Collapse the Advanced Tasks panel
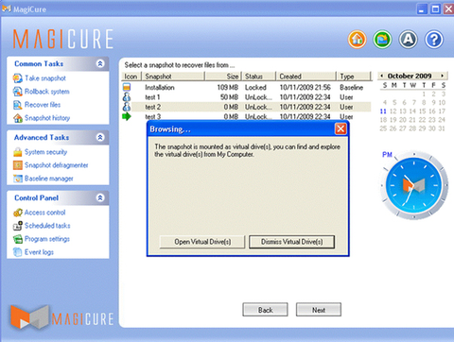The width and height of the screenshot is (454, 342). tap(100, 137)
